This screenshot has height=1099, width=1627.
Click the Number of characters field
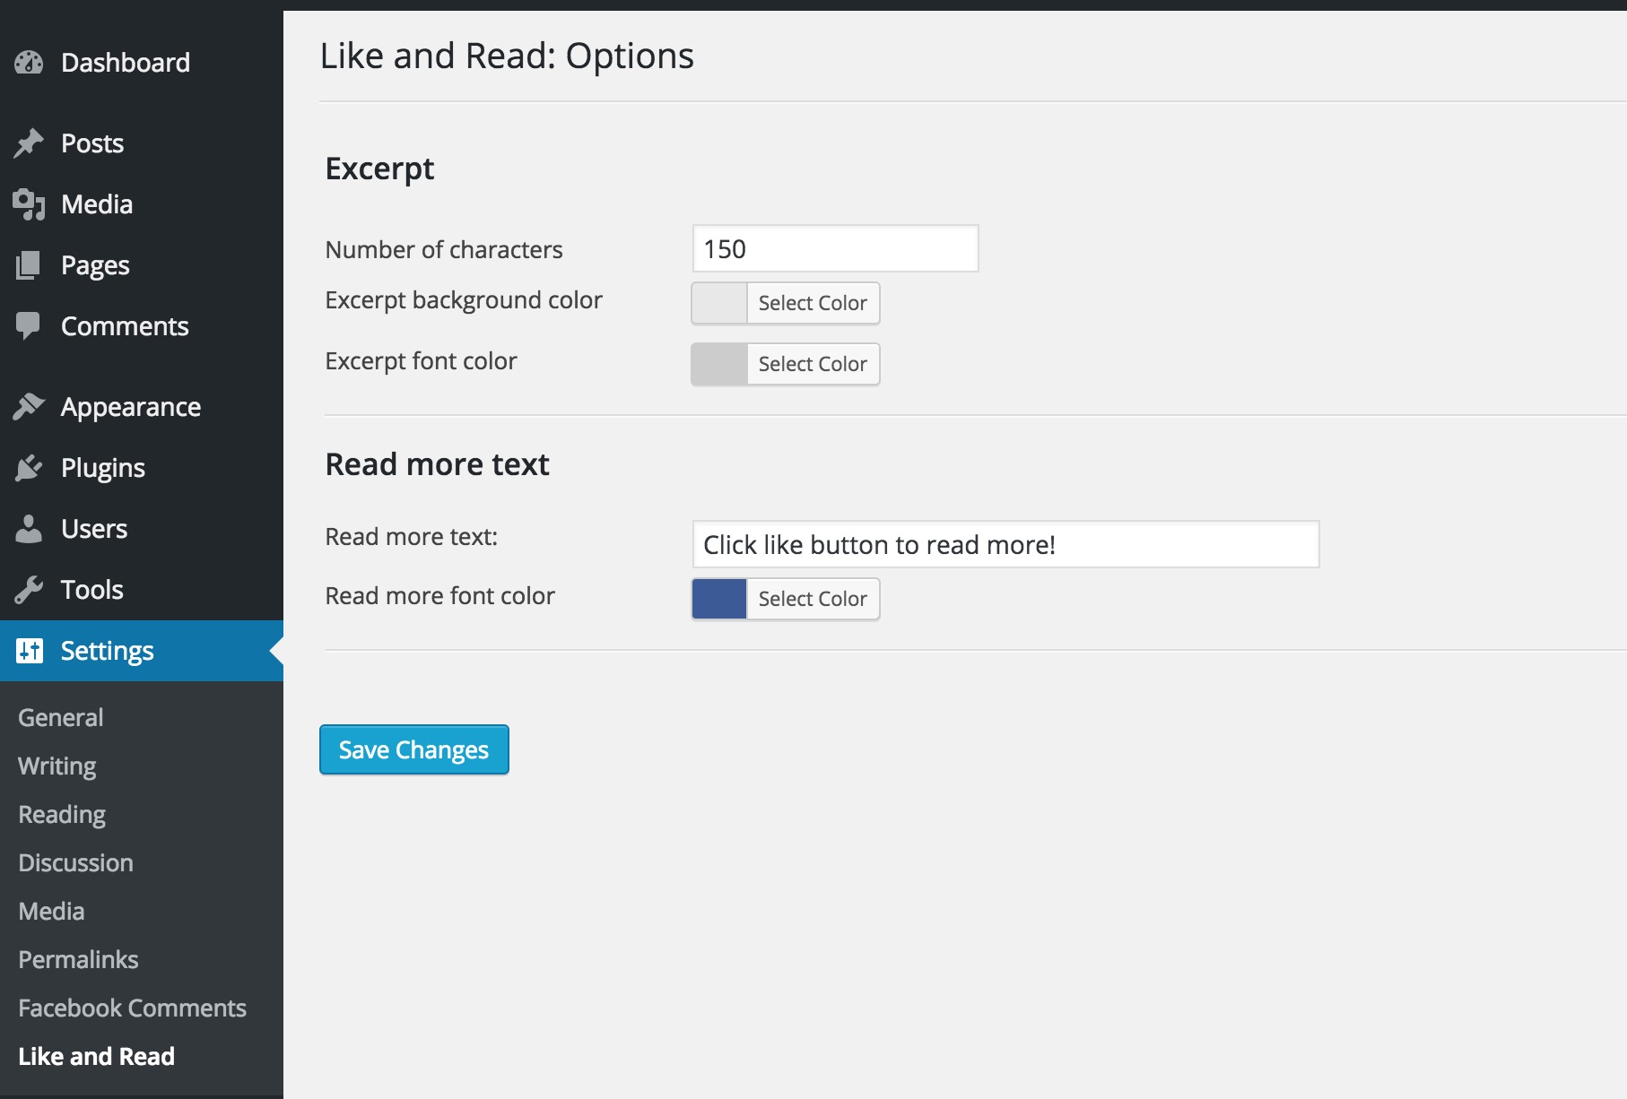point(835,248)
